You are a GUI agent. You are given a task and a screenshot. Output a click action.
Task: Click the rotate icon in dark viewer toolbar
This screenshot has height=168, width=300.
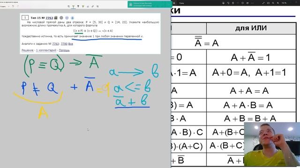[228, 3]
